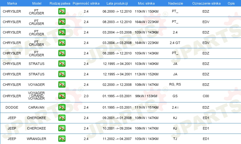Click the JA body cell in the 103kW Stratus row
Viewport: 241px width, 144px height.
pyautogui.click(x=175, y=64)
